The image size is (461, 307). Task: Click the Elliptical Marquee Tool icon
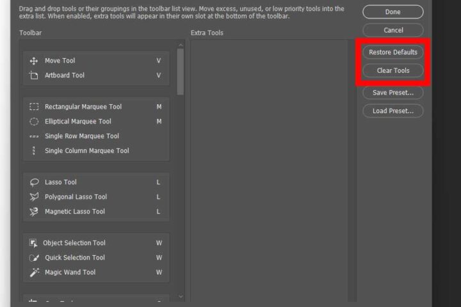[34, 122]
